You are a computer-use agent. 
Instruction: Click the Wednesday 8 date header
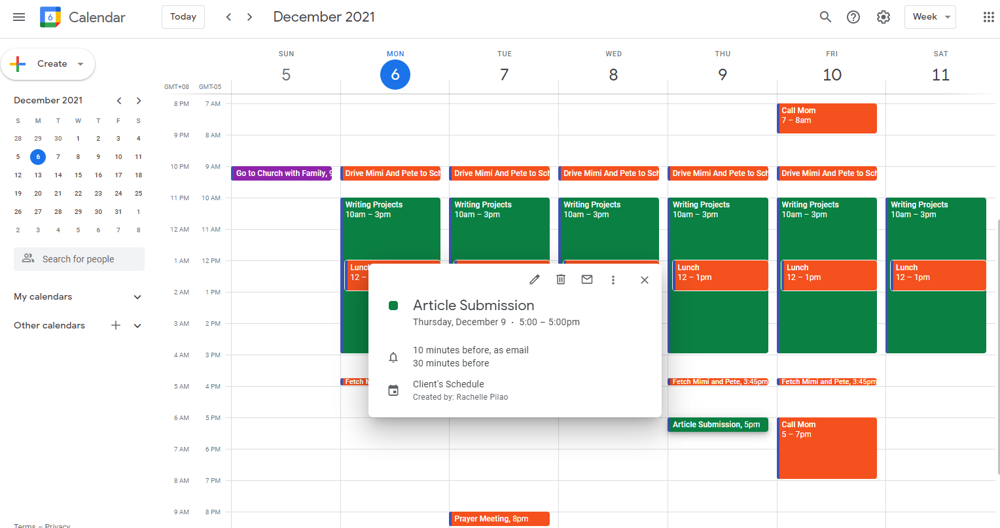(613, 75)
